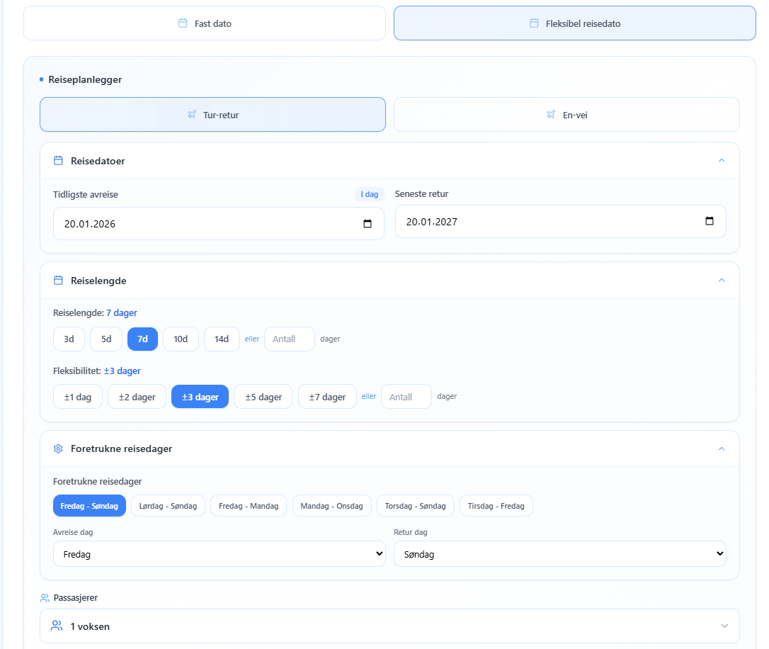Viewport: 769px width, 649px height.
Task: Click the calendar icon beside Fast dato
Action: click(x=183, y=23)
